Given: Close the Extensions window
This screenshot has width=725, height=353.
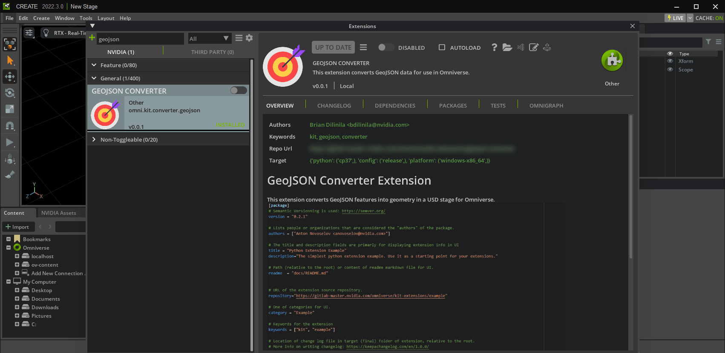Looking at the screenshot, I should pos(633,26).
